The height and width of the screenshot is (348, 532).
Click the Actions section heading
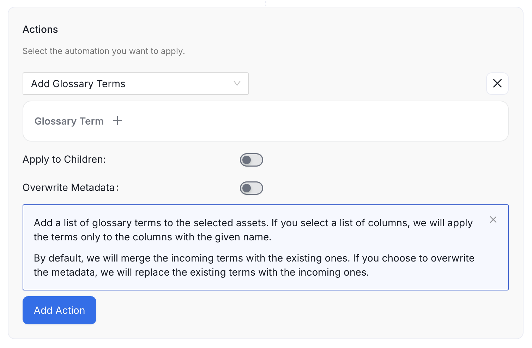point(40,29)
